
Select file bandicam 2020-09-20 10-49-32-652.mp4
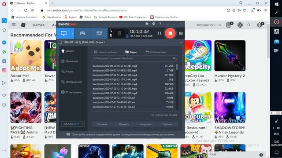pos(133,71)
